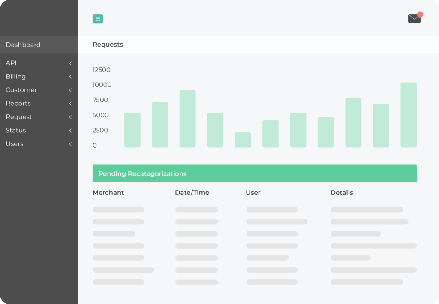Click the 10000 y-axis label

102,85
